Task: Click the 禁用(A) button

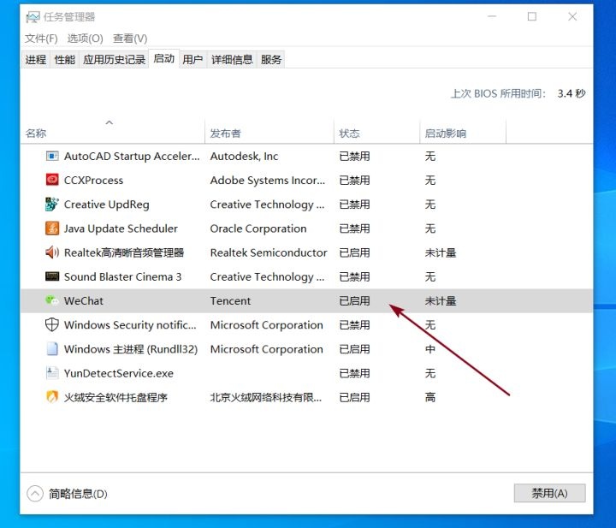Action: click(x=549, y=493)
